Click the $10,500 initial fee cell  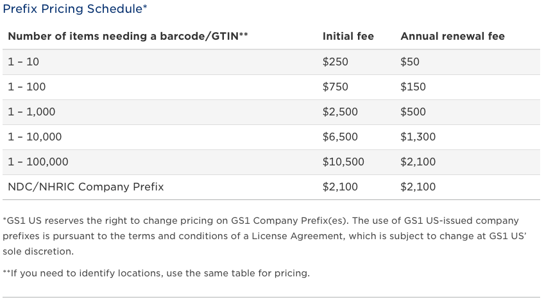tap(343, 162)
